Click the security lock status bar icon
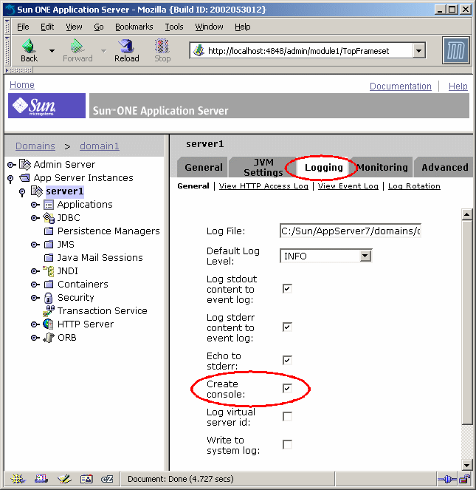 465,479
